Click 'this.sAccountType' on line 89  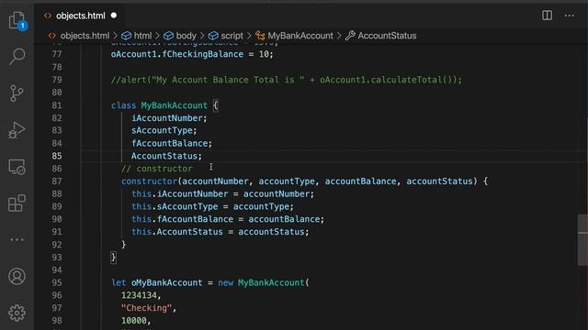(175, 207)
